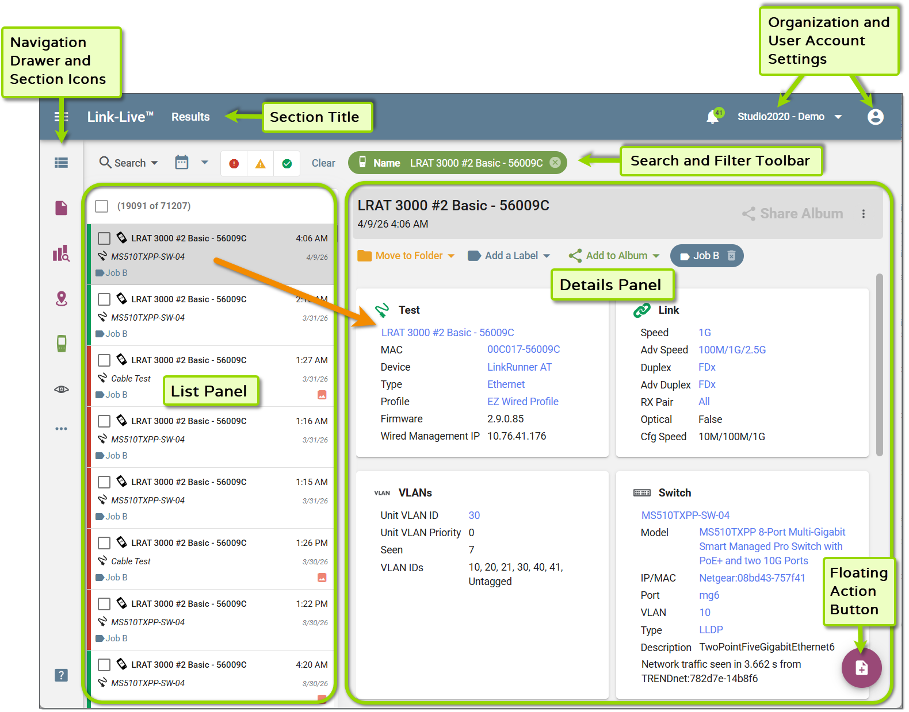
Task: Open the 1:16 AM result row
Action: 211,437
